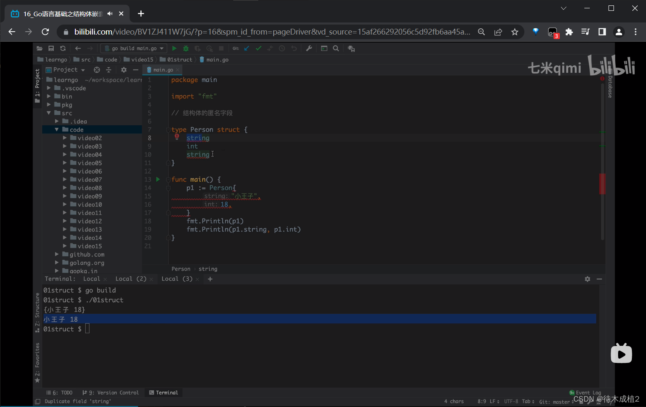Click Search Everywhere magnifier in IDE toolbar
The height and width of the screenshot is (407, 646).
click(x=336, y=49)
